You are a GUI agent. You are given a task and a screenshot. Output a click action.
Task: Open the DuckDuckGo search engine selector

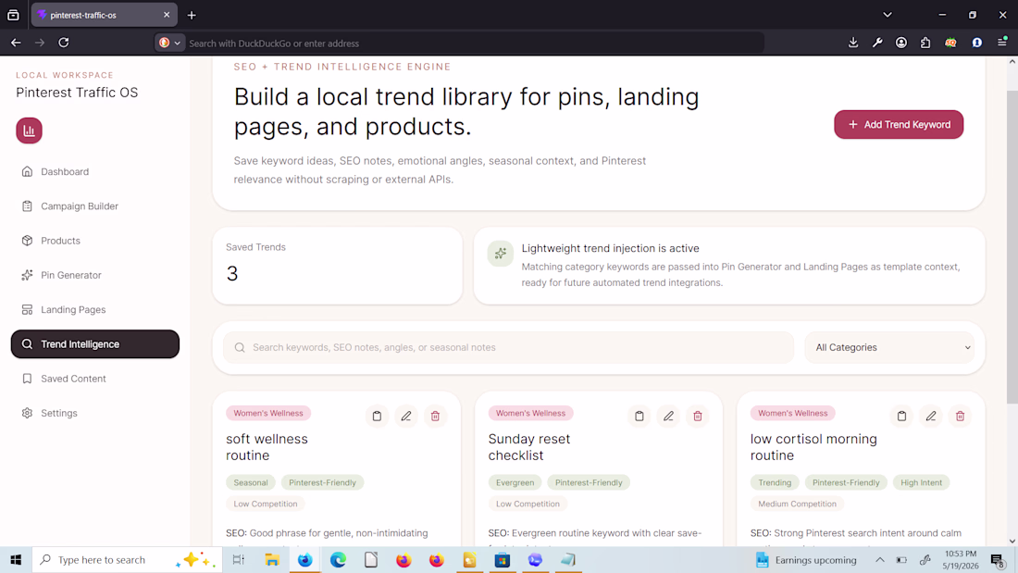[169, 43]
